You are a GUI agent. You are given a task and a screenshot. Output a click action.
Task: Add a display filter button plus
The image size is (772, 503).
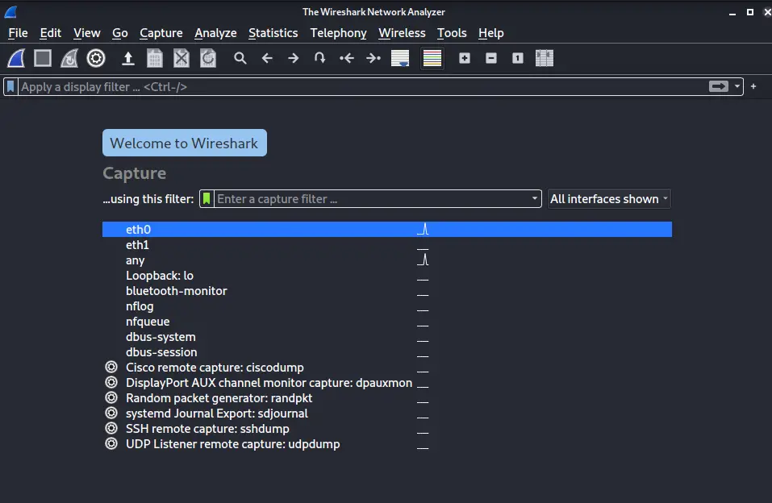753,86
